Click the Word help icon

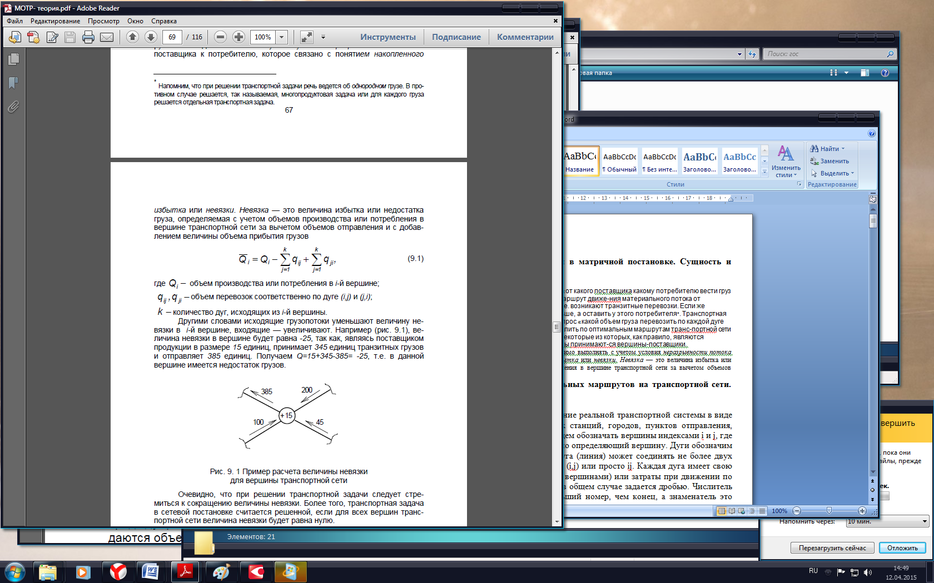(x=872, y=133)
